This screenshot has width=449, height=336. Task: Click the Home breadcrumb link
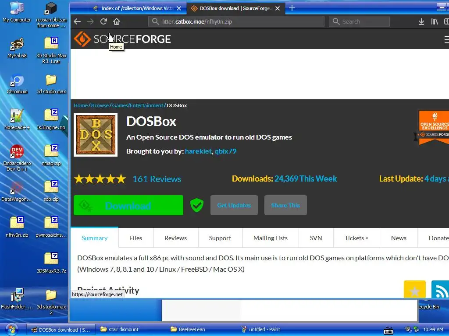81,105
